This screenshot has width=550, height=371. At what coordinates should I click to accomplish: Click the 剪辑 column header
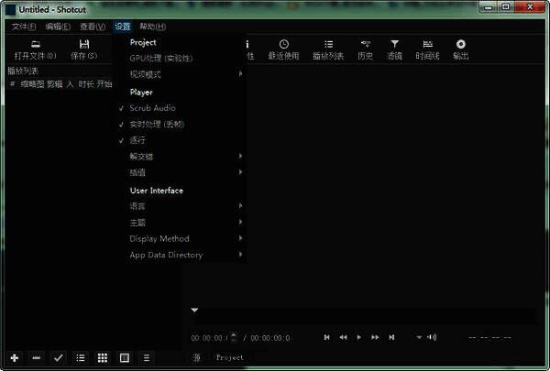tap(55, 84)
